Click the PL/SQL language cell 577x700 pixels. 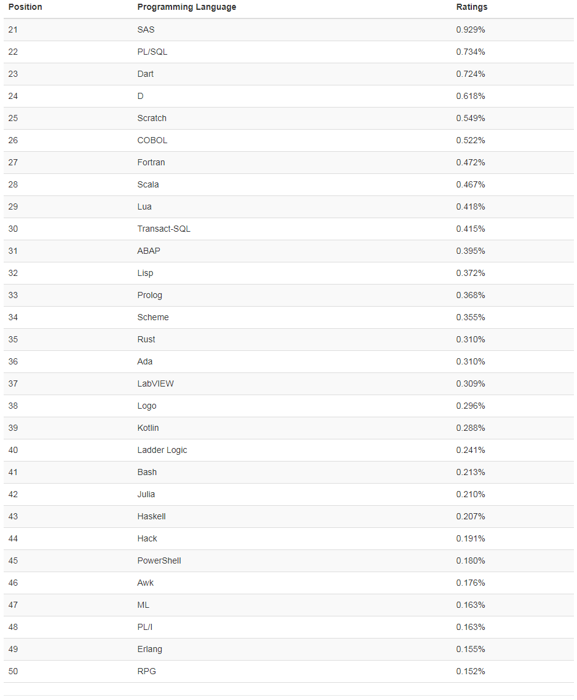click(x=152, y=52)
